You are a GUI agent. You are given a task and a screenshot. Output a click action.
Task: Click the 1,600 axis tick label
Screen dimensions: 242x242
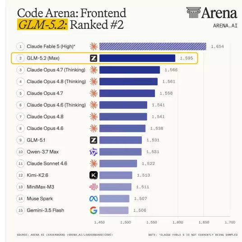pyautogui.click(x=178, y=222)
